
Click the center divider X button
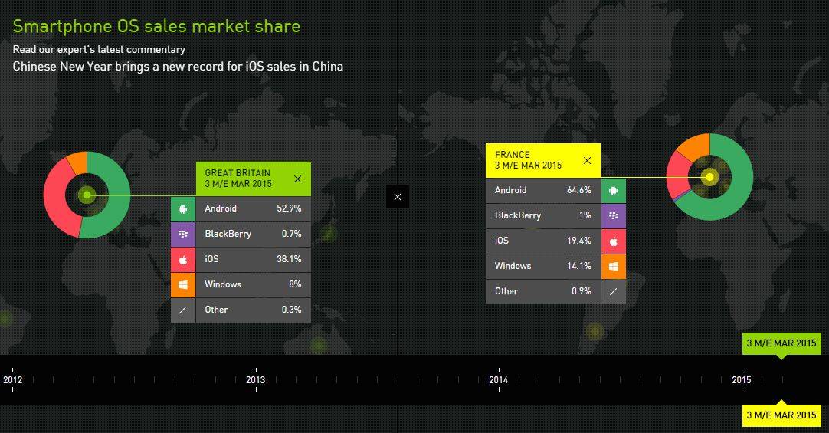click(x=397, y=197)
